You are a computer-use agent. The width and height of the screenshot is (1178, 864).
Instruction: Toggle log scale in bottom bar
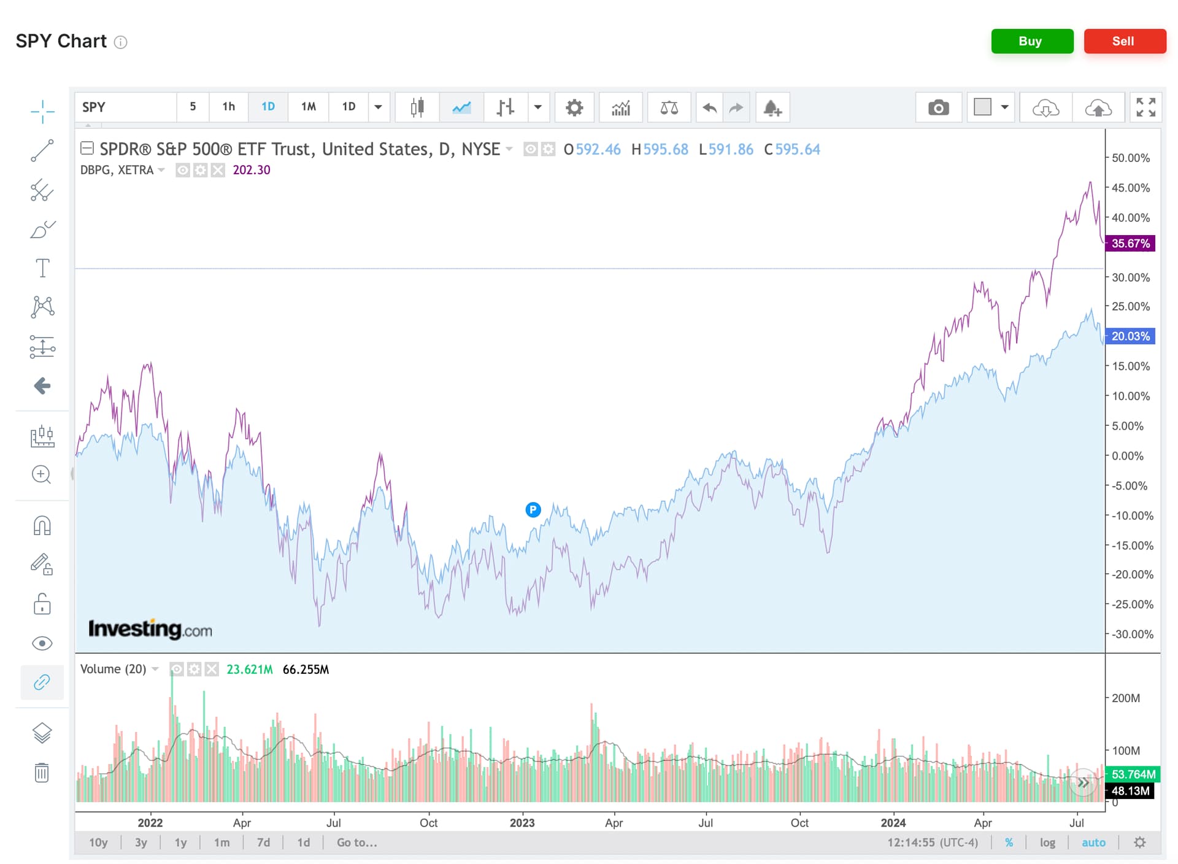pyautogui.click(x=1047, y=843)
